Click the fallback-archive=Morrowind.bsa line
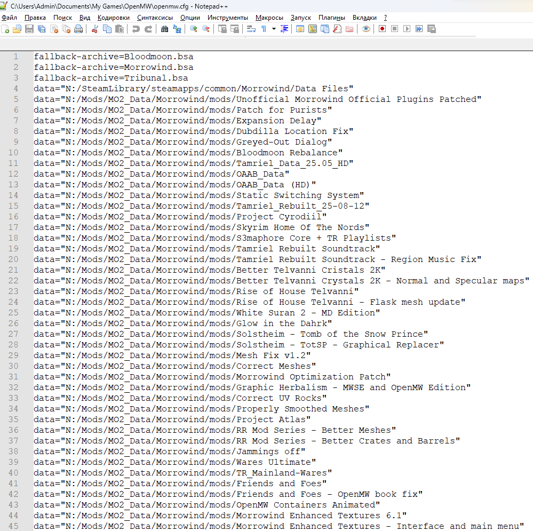This screenshot has width=533, height=531. [x=114, y=67]
